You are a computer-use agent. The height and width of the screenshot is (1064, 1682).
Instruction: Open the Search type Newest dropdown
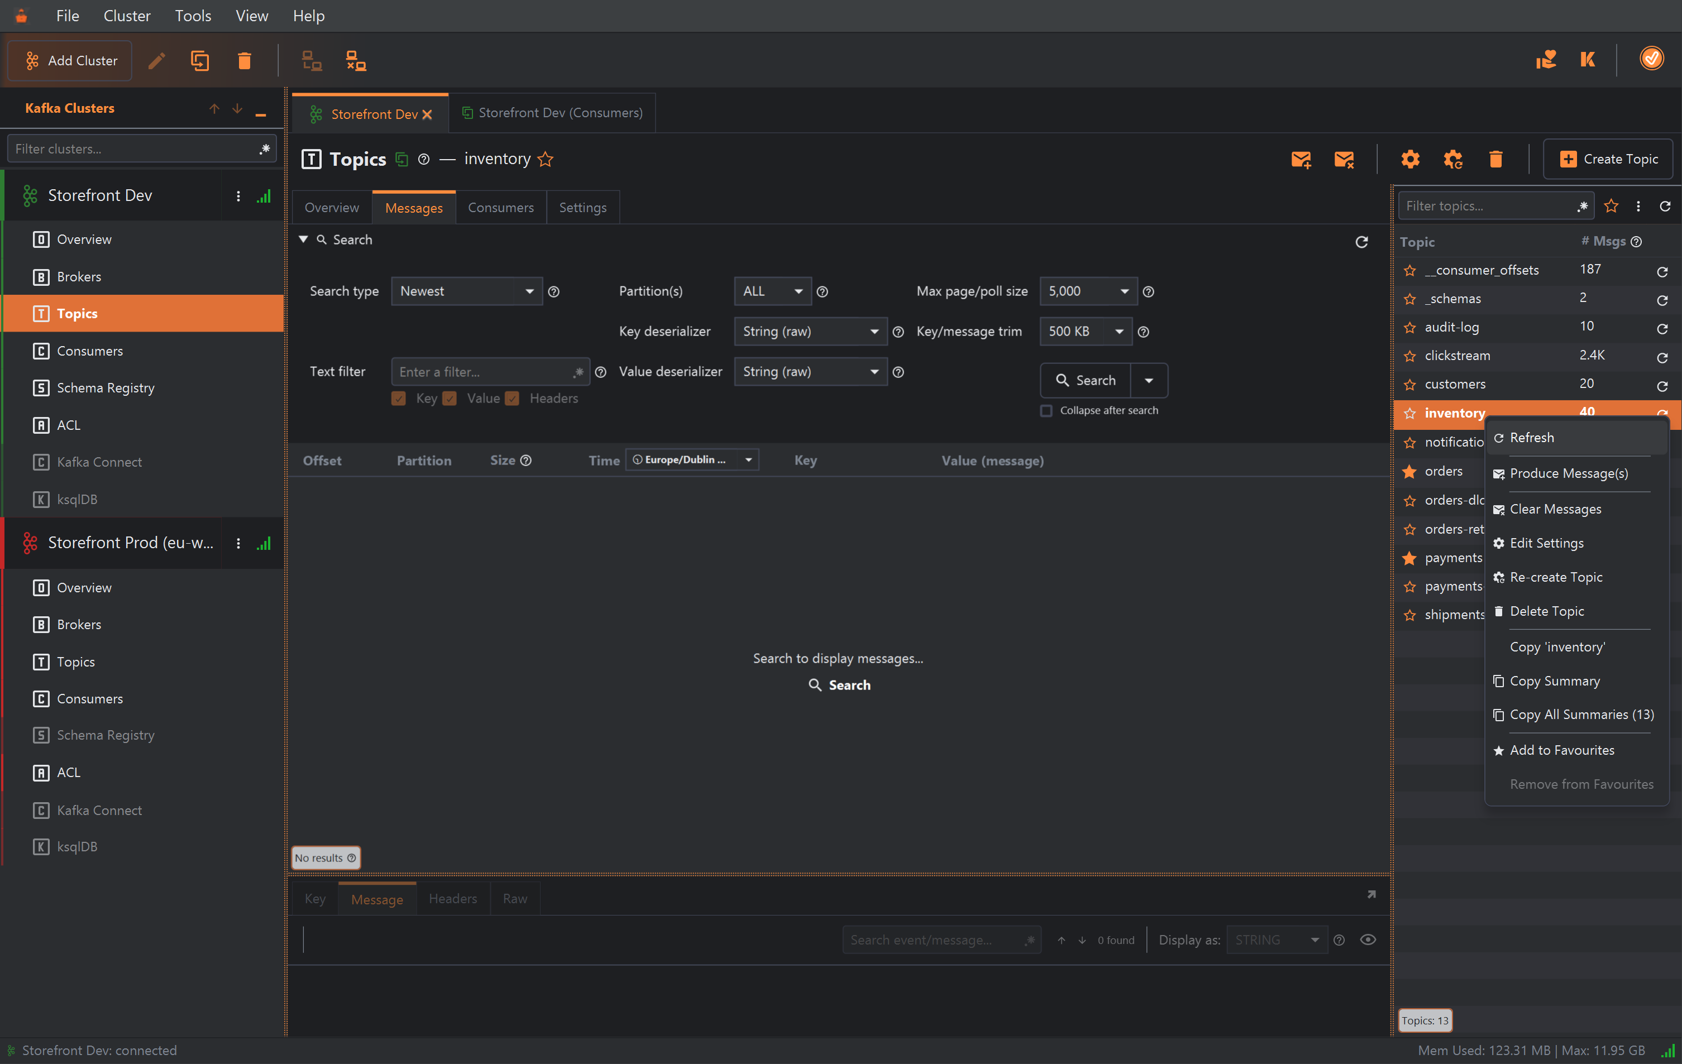(x=467, y=291)
